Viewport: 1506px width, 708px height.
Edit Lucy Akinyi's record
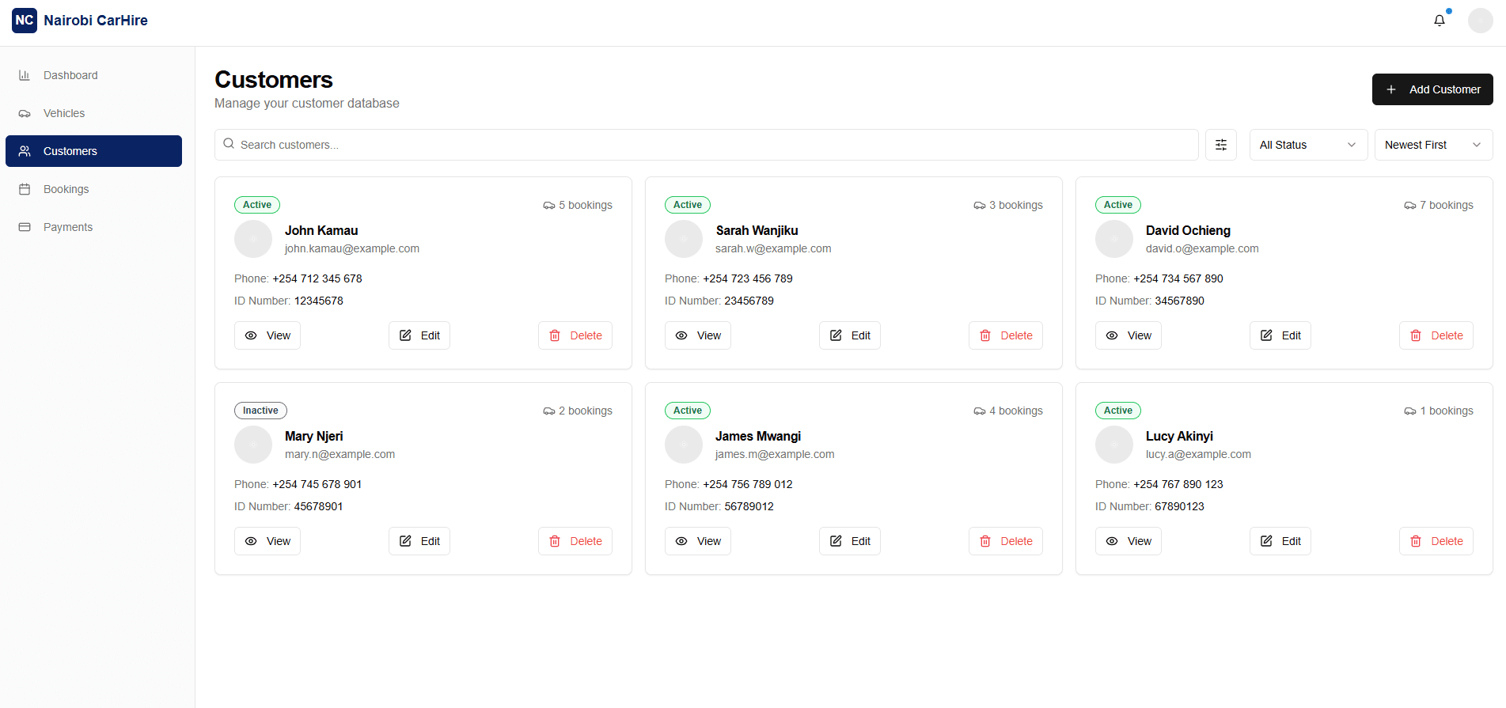(x=1280, y=541)
